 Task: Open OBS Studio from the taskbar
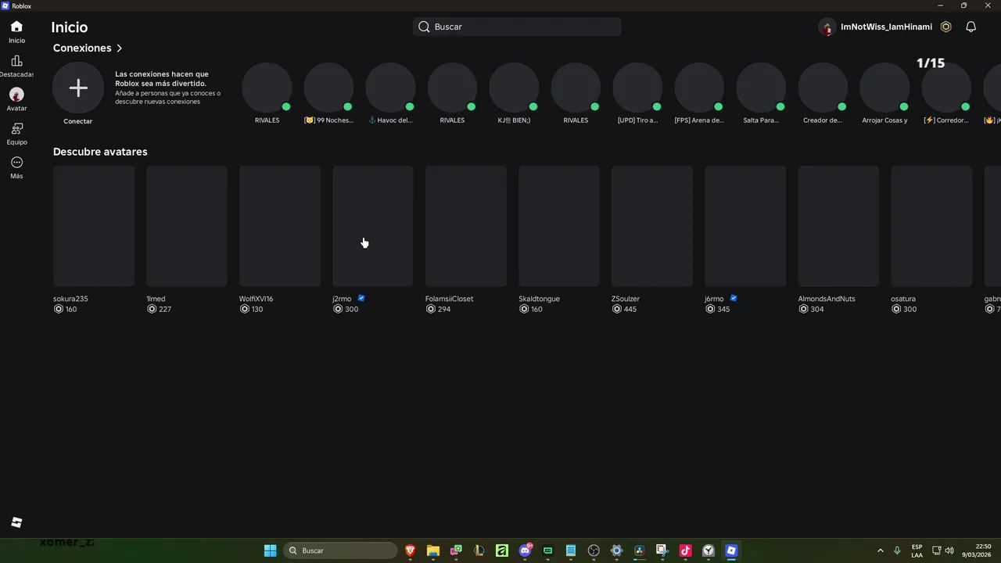[x=594, y=550]
